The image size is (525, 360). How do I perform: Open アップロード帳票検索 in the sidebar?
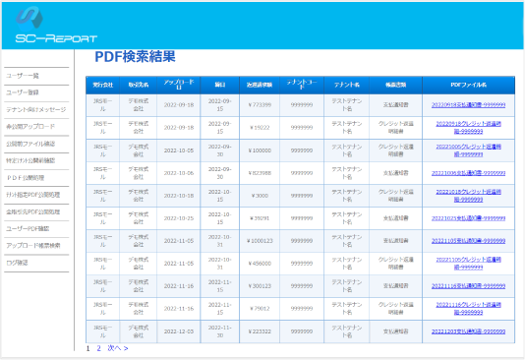point(33,246)
